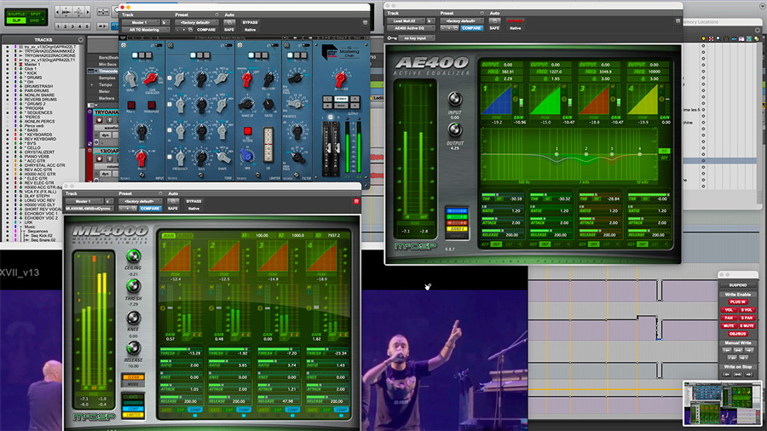Select the KEY view button on AE400 graph
This screenshot has height=431, width=767.
(664, 158)
